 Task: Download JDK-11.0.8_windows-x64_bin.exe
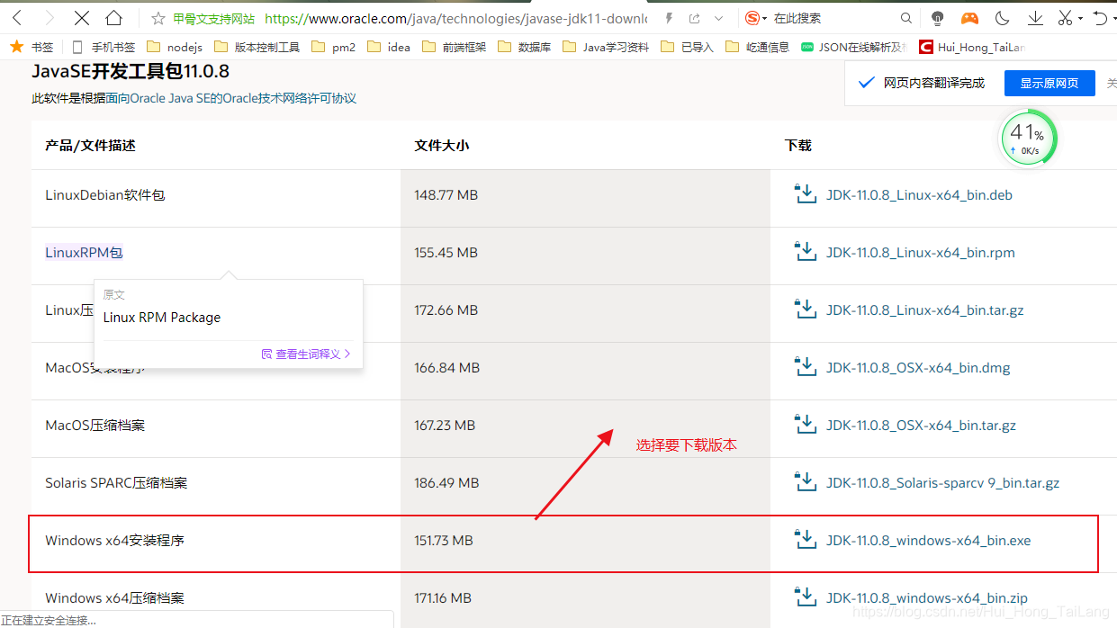929,540
